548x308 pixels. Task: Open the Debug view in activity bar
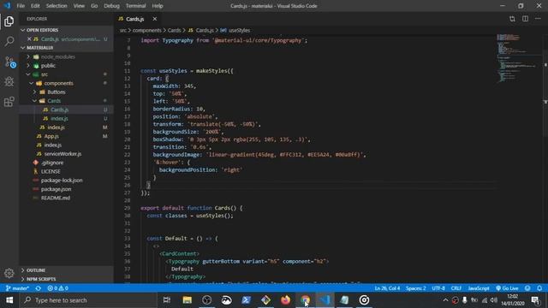pos(9,82)
